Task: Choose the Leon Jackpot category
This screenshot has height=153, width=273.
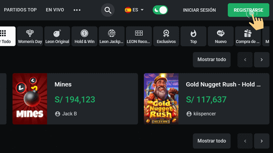Action: (112, 36)
